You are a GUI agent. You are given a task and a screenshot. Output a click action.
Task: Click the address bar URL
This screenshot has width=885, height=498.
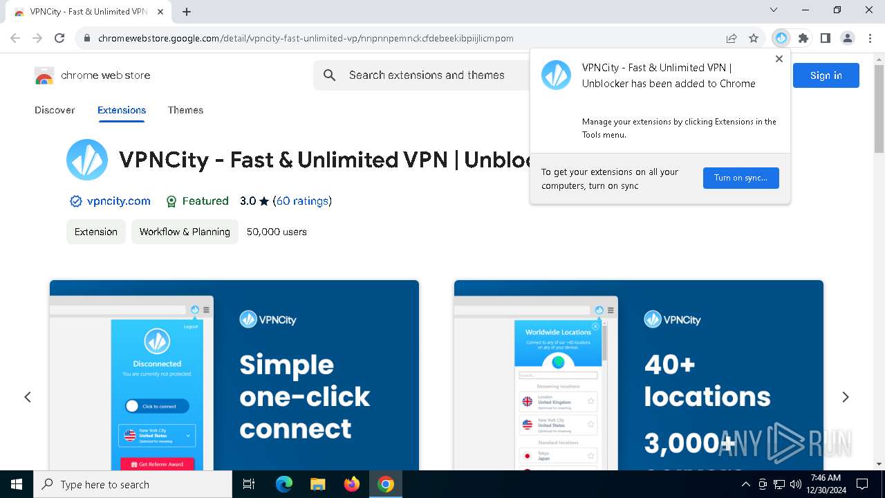click(x=306, y=38)
